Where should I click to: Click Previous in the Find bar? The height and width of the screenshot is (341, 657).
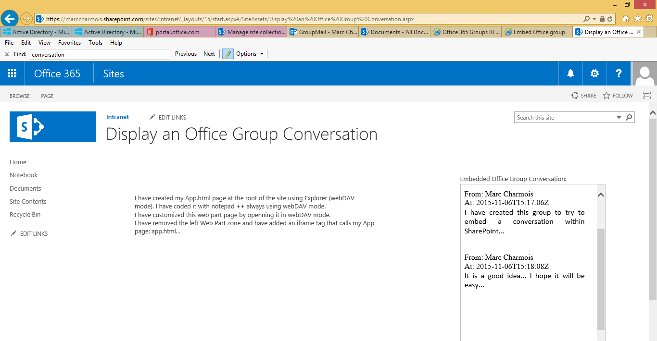pos(186,54)
